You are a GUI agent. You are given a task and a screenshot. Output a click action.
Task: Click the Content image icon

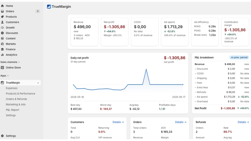[x=2, y=38]
